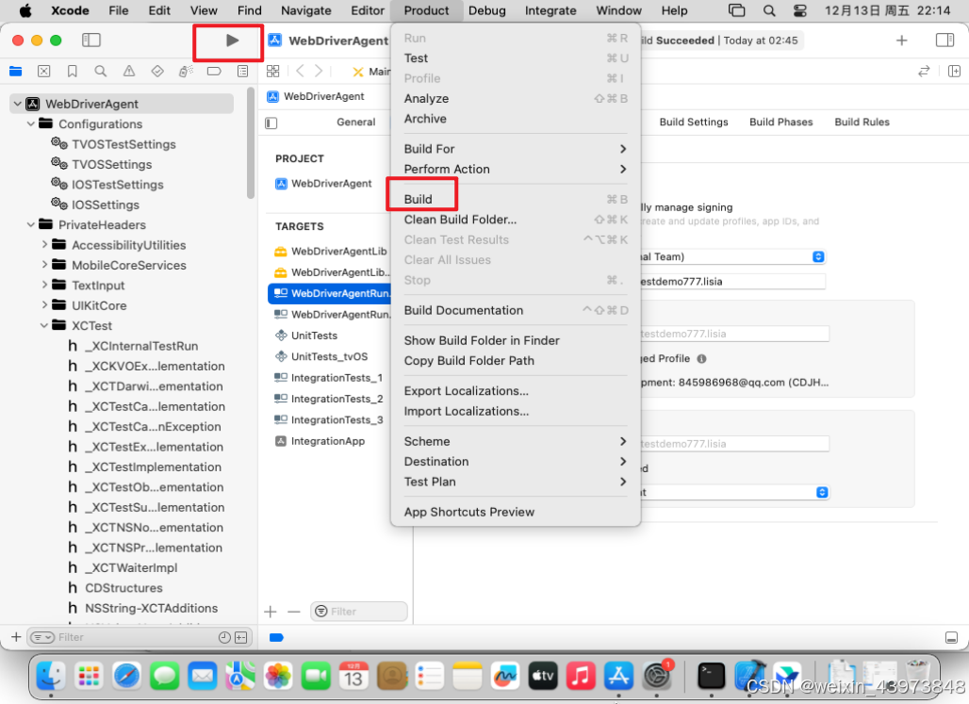Open the find navigator magnifier icon
This screenshot has height=704, width=969.
pos(100,71)
